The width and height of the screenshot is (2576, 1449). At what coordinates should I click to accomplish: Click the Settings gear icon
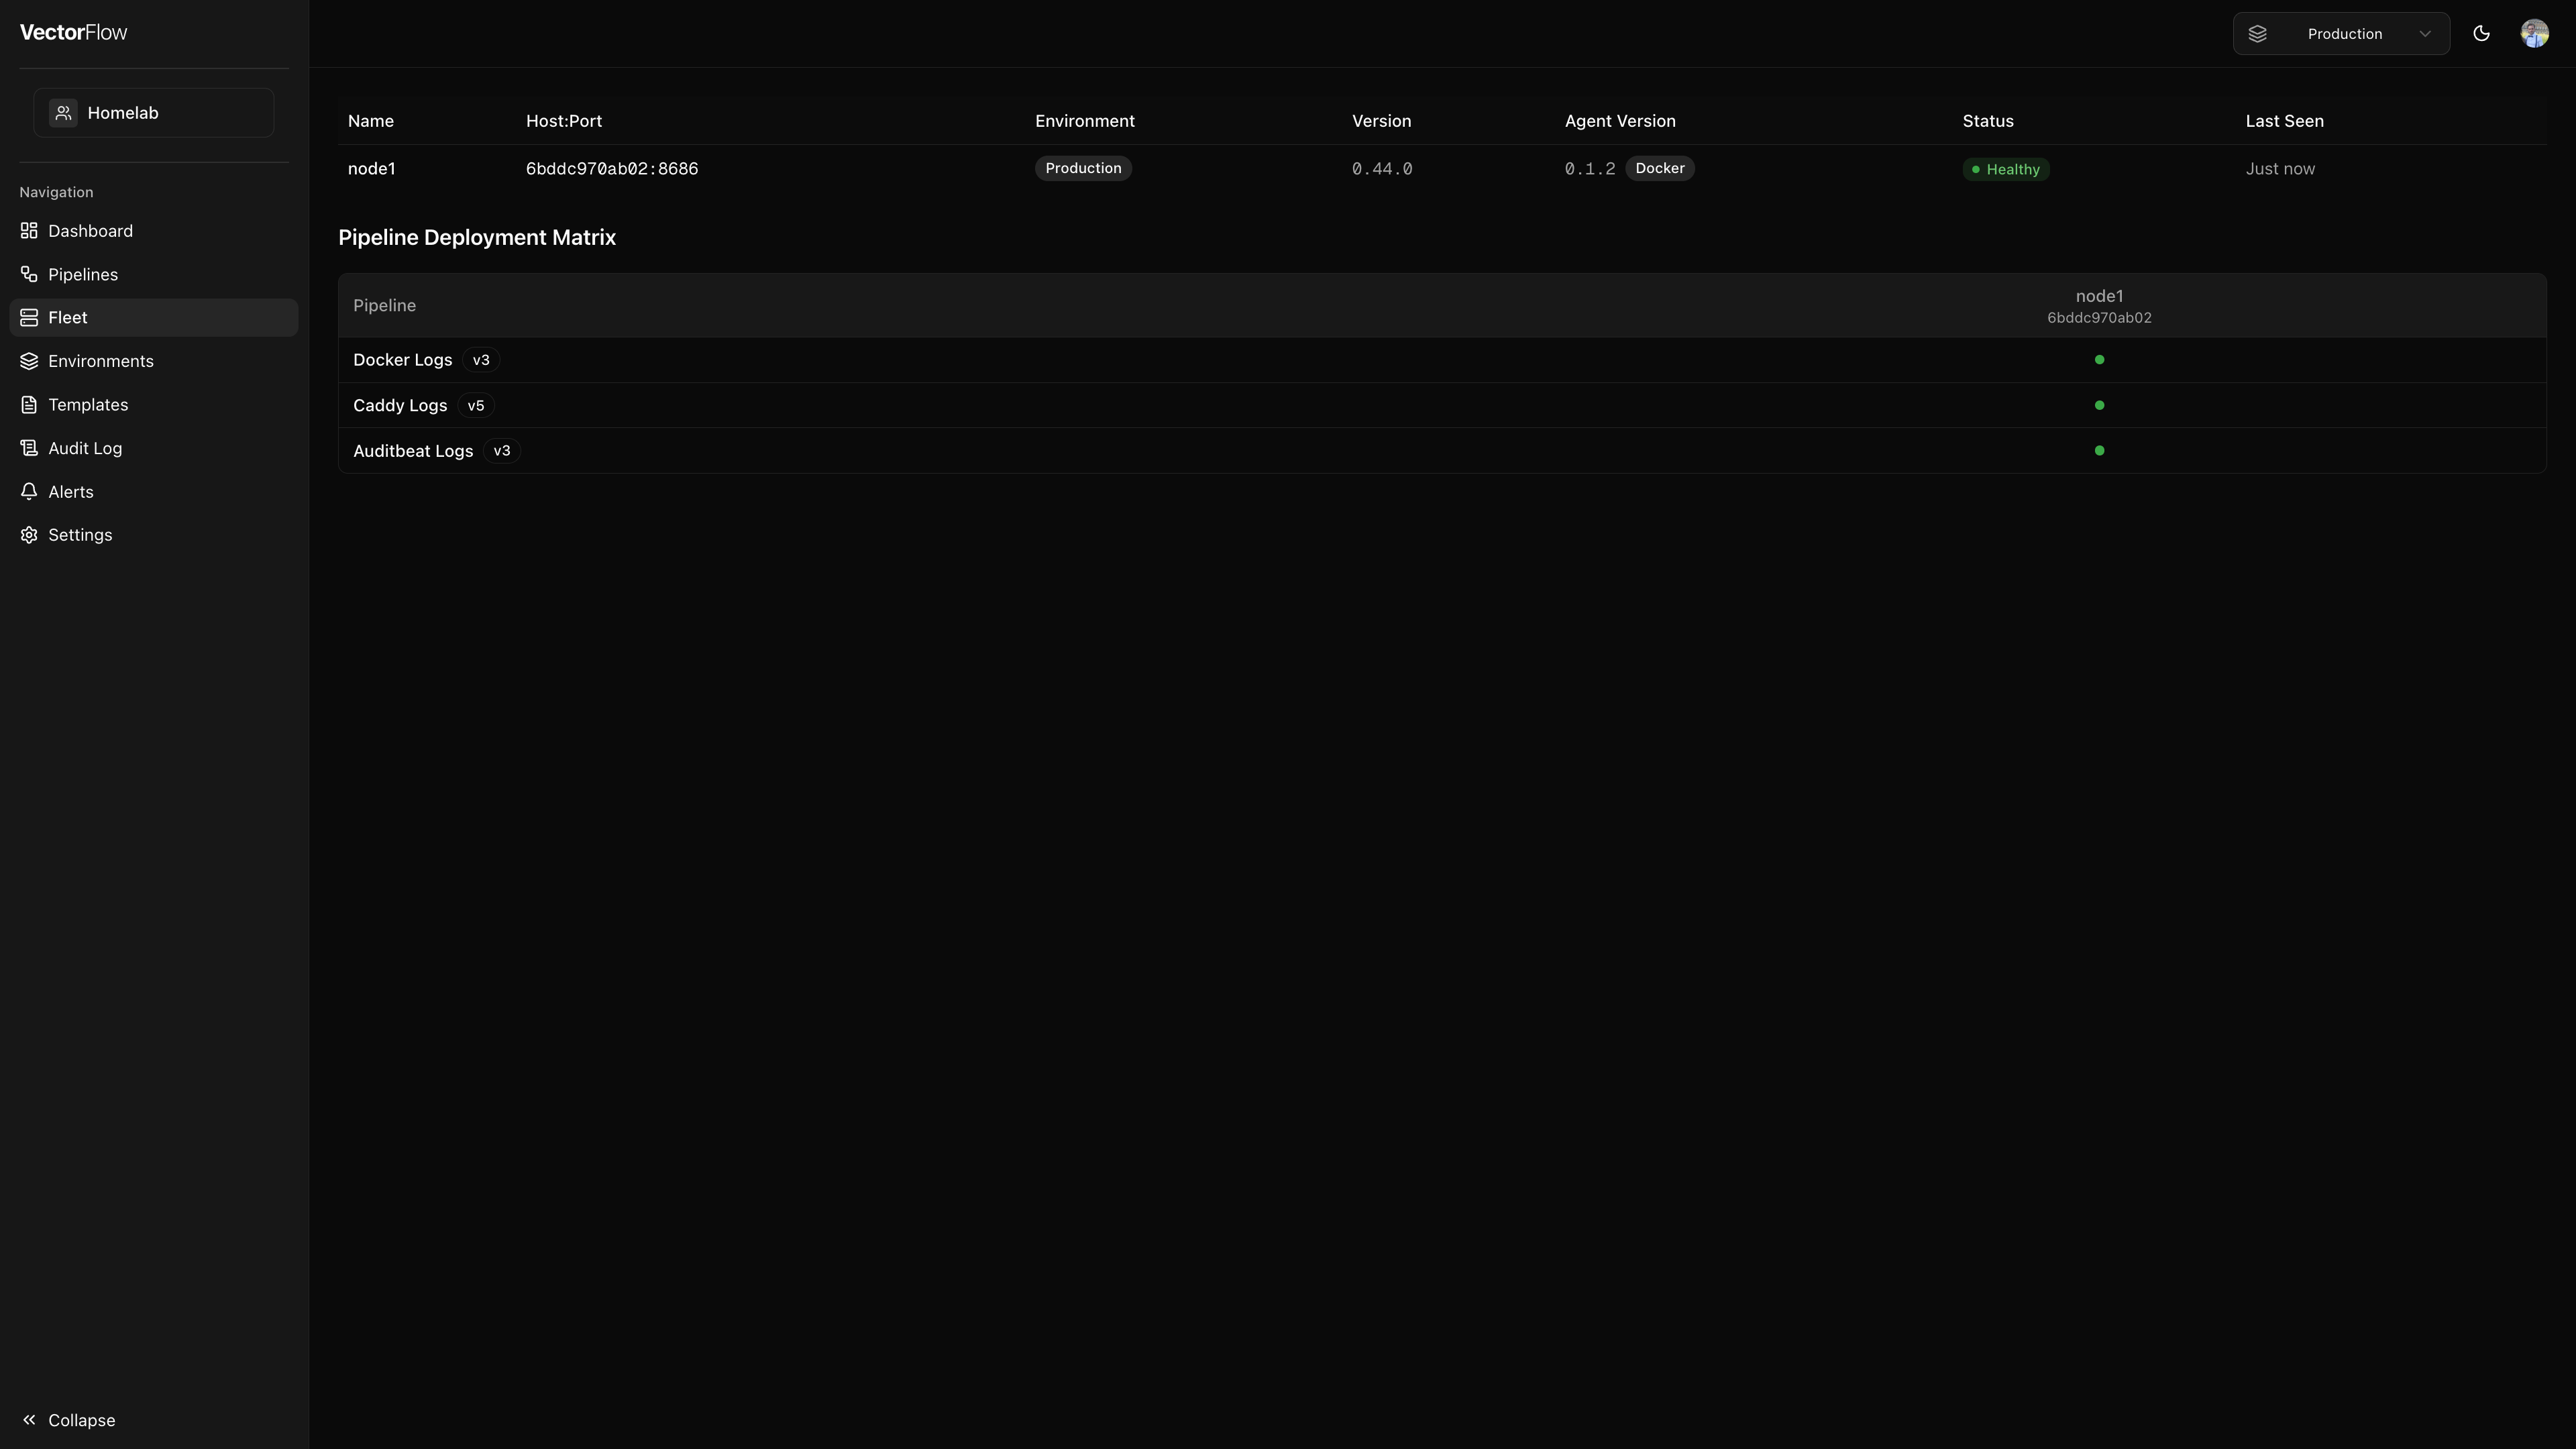[29, 535]
